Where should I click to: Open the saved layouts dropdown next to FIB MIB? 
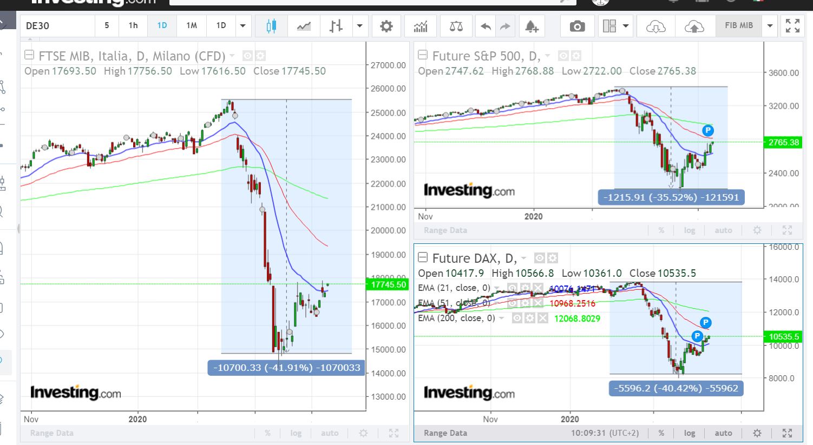(x=770, y=26)
